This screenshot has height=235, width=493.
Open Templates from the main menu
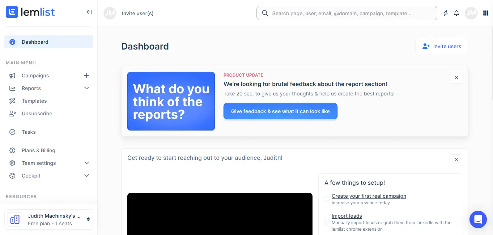[x=34, y=101]
